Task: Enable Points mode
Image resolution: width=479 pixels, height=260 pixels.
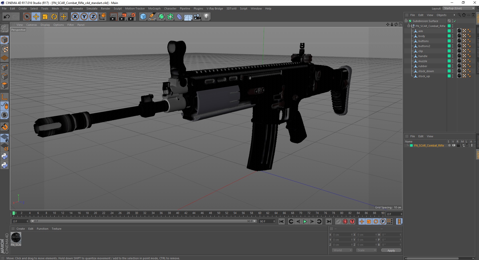Action: click(5, 67)
